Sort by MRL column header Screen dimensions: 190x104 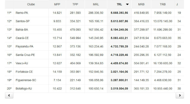click(x=96, y=4)
